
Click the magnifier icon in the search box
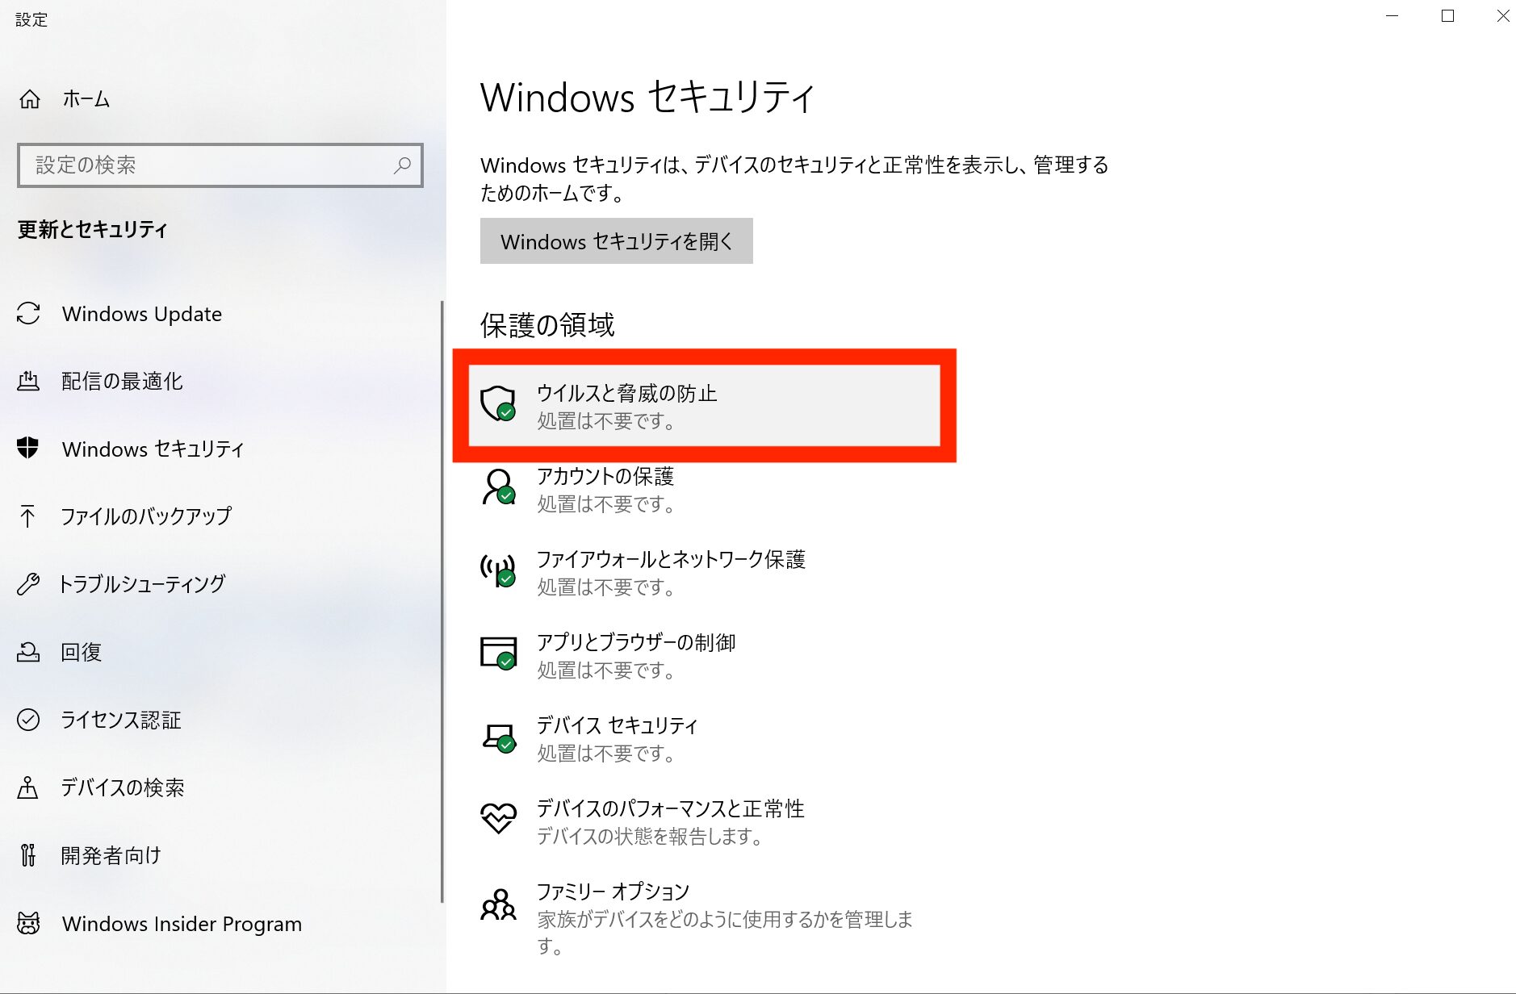[x=402, y=165]
